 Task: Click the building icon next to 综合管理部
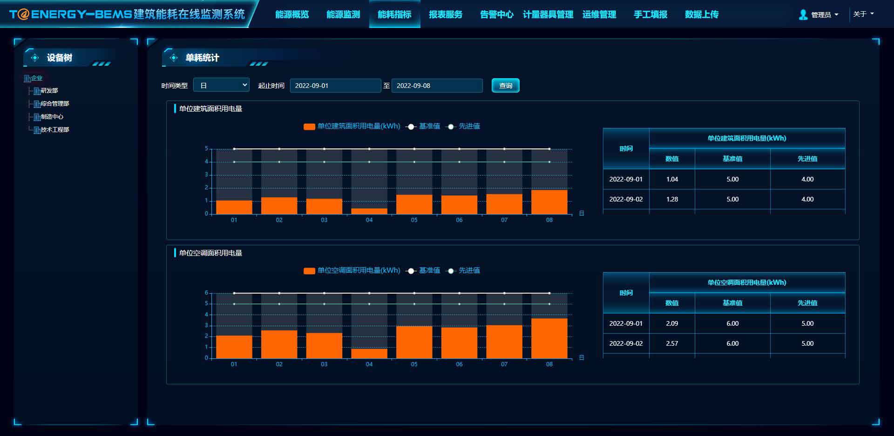pos(37,104)
